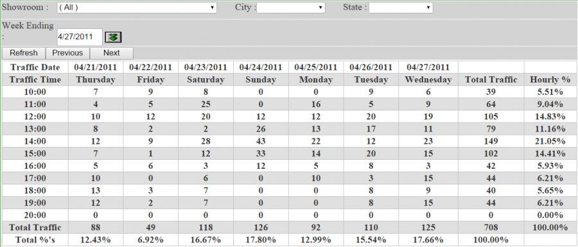
Task: Select the 17:00 time row label
Action: 35,178
